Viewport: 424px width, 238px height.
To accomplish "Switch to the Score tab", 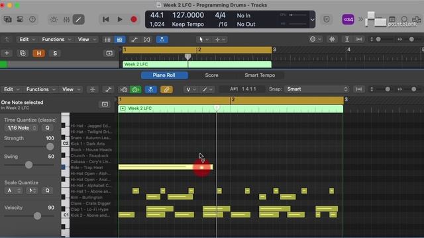I will [212, 75].
